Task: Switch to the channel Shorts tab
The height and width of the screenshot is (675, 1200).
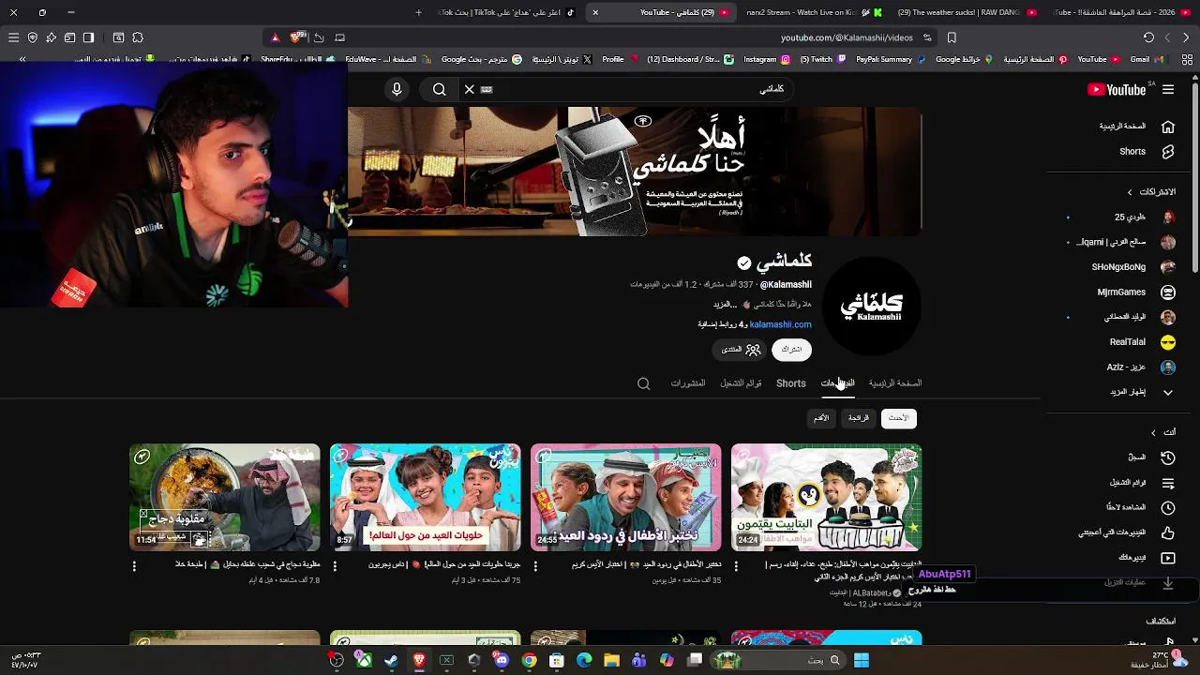Action: (790, 383)
